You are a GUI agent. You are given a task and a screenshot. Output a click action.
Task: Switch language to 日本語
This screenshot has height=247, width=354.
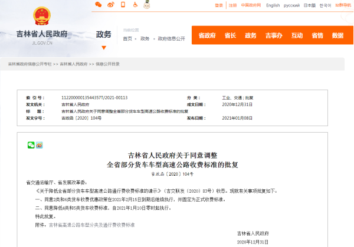tap(309, 5)
